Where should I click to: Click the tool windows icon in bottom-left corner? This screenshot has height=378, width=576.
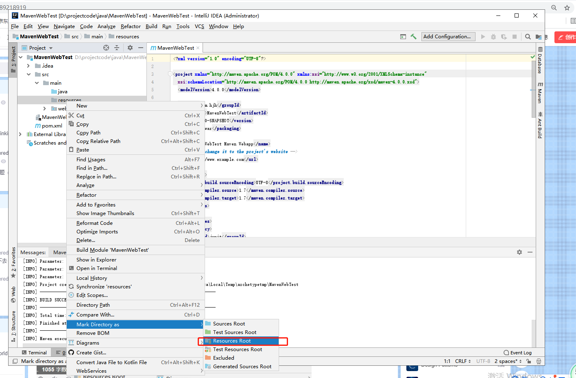point(15,361)
